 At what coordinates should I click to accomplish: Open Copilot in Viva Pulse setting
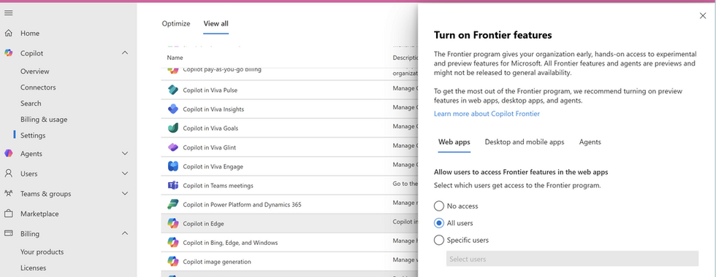click(210, 90)
